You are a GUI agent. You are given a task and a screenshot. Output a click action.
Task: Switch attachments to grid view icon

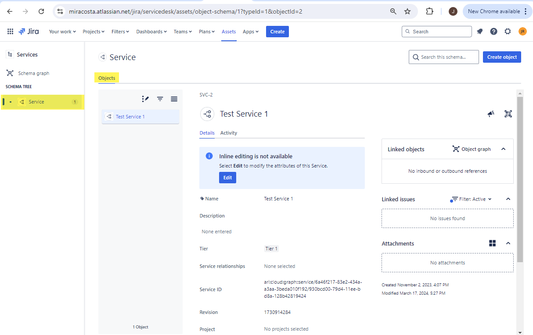coord(493,243)
